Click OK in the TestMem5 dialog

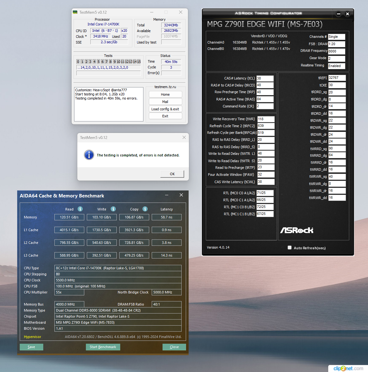[172, 174]
